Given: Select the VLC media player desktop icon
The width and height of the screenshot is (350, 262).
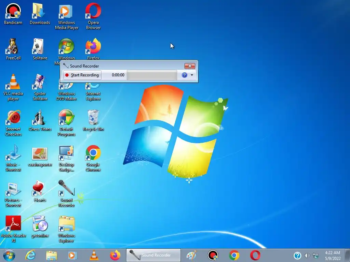Looking at the screenshot, I should pos(13,87).
